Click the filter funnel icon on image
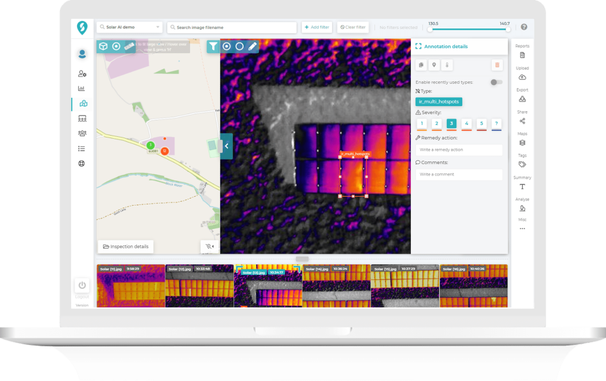The image size is (606, 381). 213,46
